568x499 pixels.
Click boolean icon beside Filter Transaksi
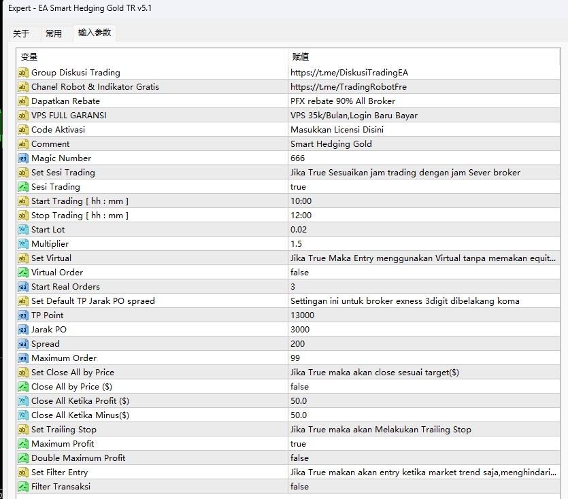[23, 487]
